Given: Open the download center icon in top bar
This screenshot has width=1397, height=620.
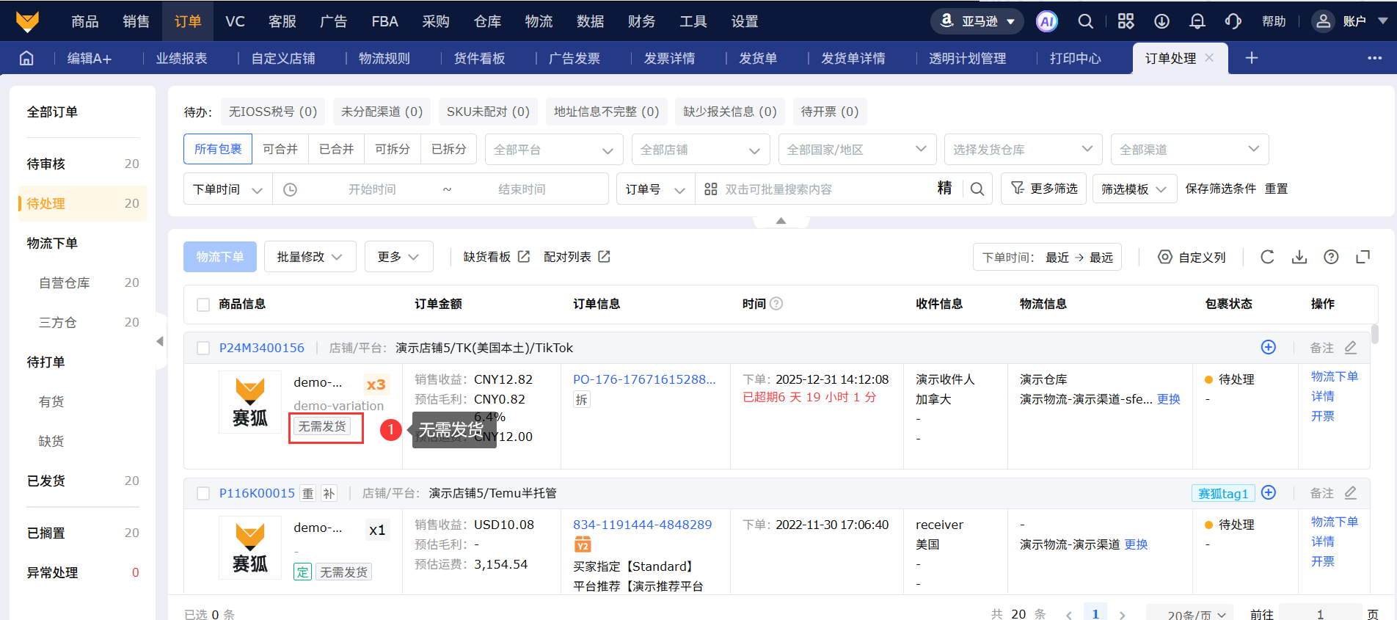Looking at the screenshot, I should [1161, 21].
